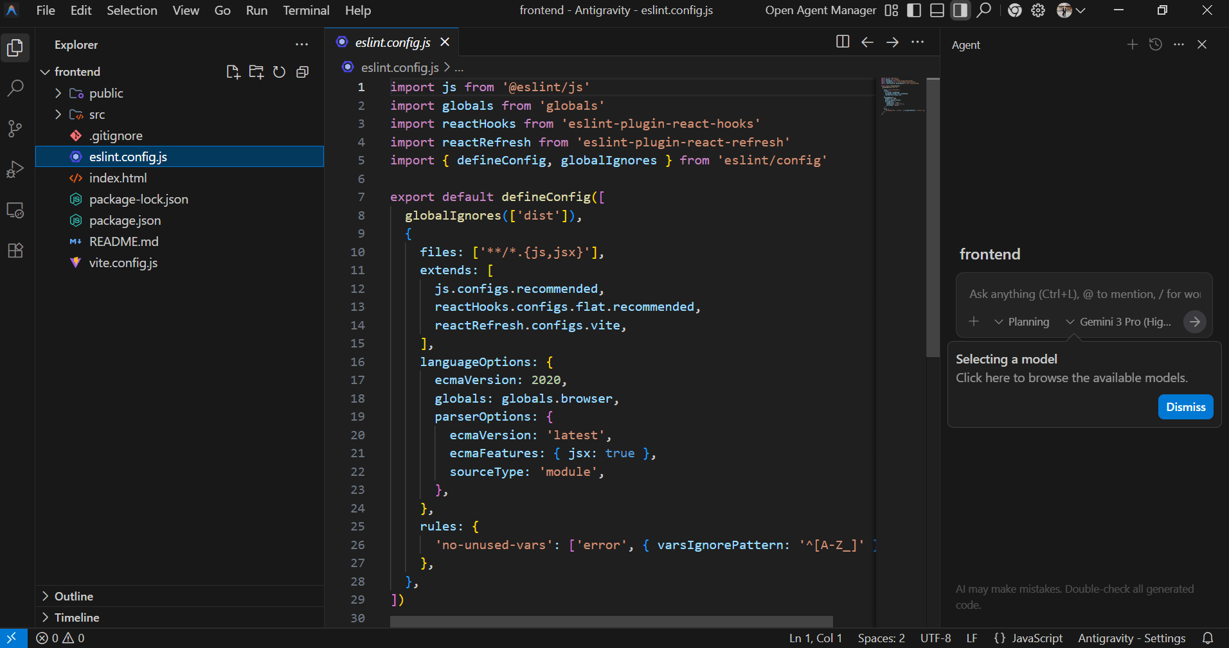Open the Terminal menu
The height and width of the screenshot is (648, 1229).
(x=306, y=10)
